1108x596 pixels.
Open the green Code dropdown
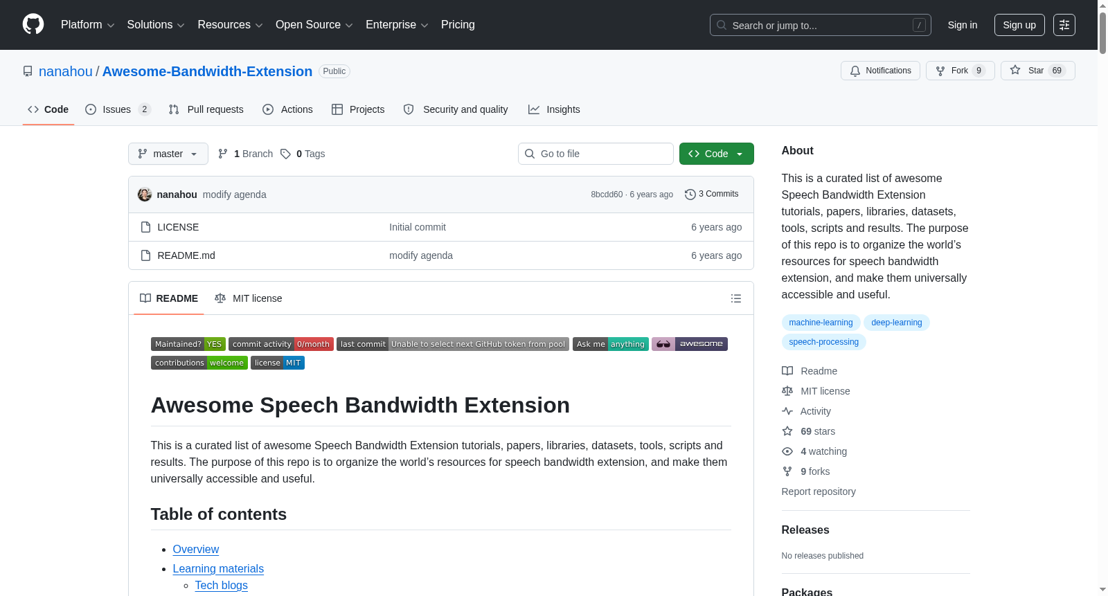(x=717, y=154)
